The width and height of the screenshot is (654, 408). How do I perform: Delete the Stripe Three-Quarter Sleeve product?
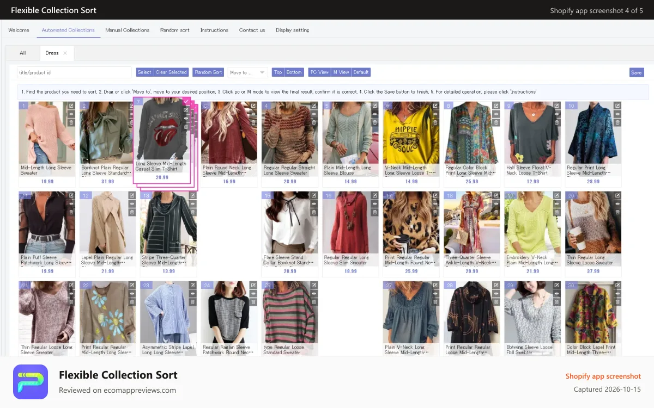pyautogui.click(x=192, y=213)
